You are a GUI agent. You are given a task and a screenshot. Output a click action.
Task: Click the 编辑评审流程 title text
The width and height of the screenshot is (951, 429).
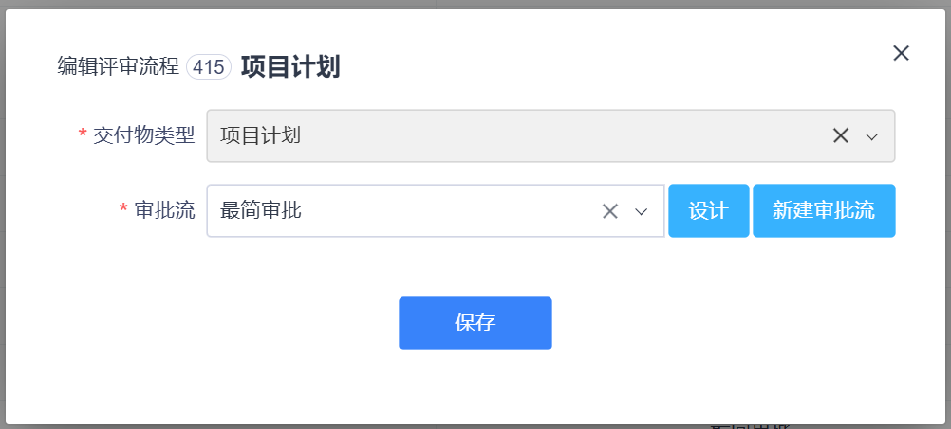(x=119, y=67)
